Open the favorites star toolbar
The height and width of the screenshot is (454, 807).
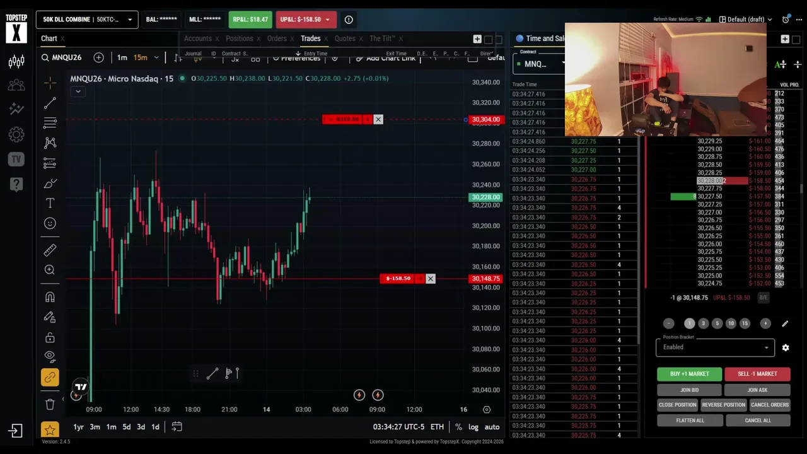[50, 429]
